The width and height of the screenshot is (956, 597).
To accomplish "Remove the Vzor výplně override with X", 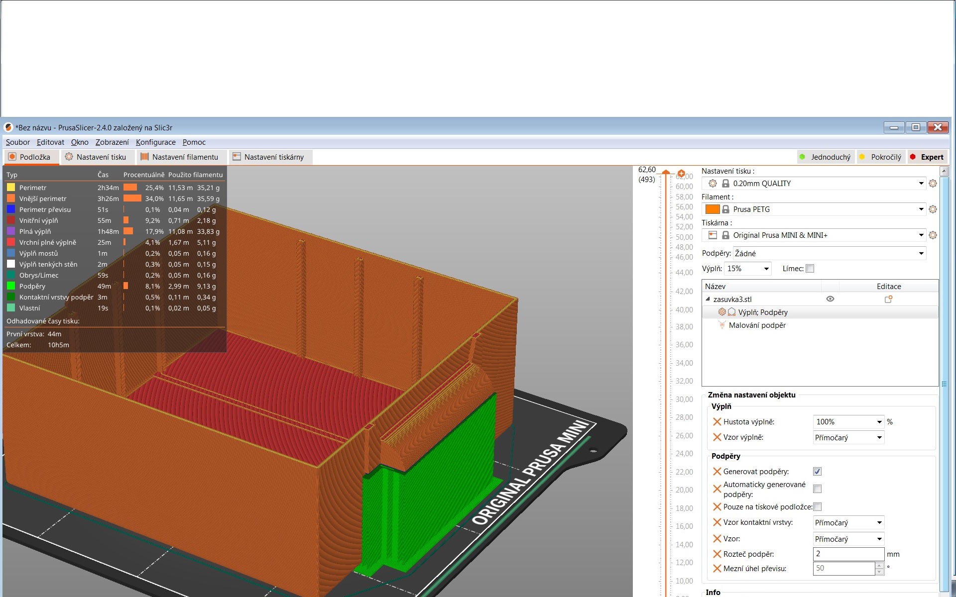I will (x=717, y=437).
